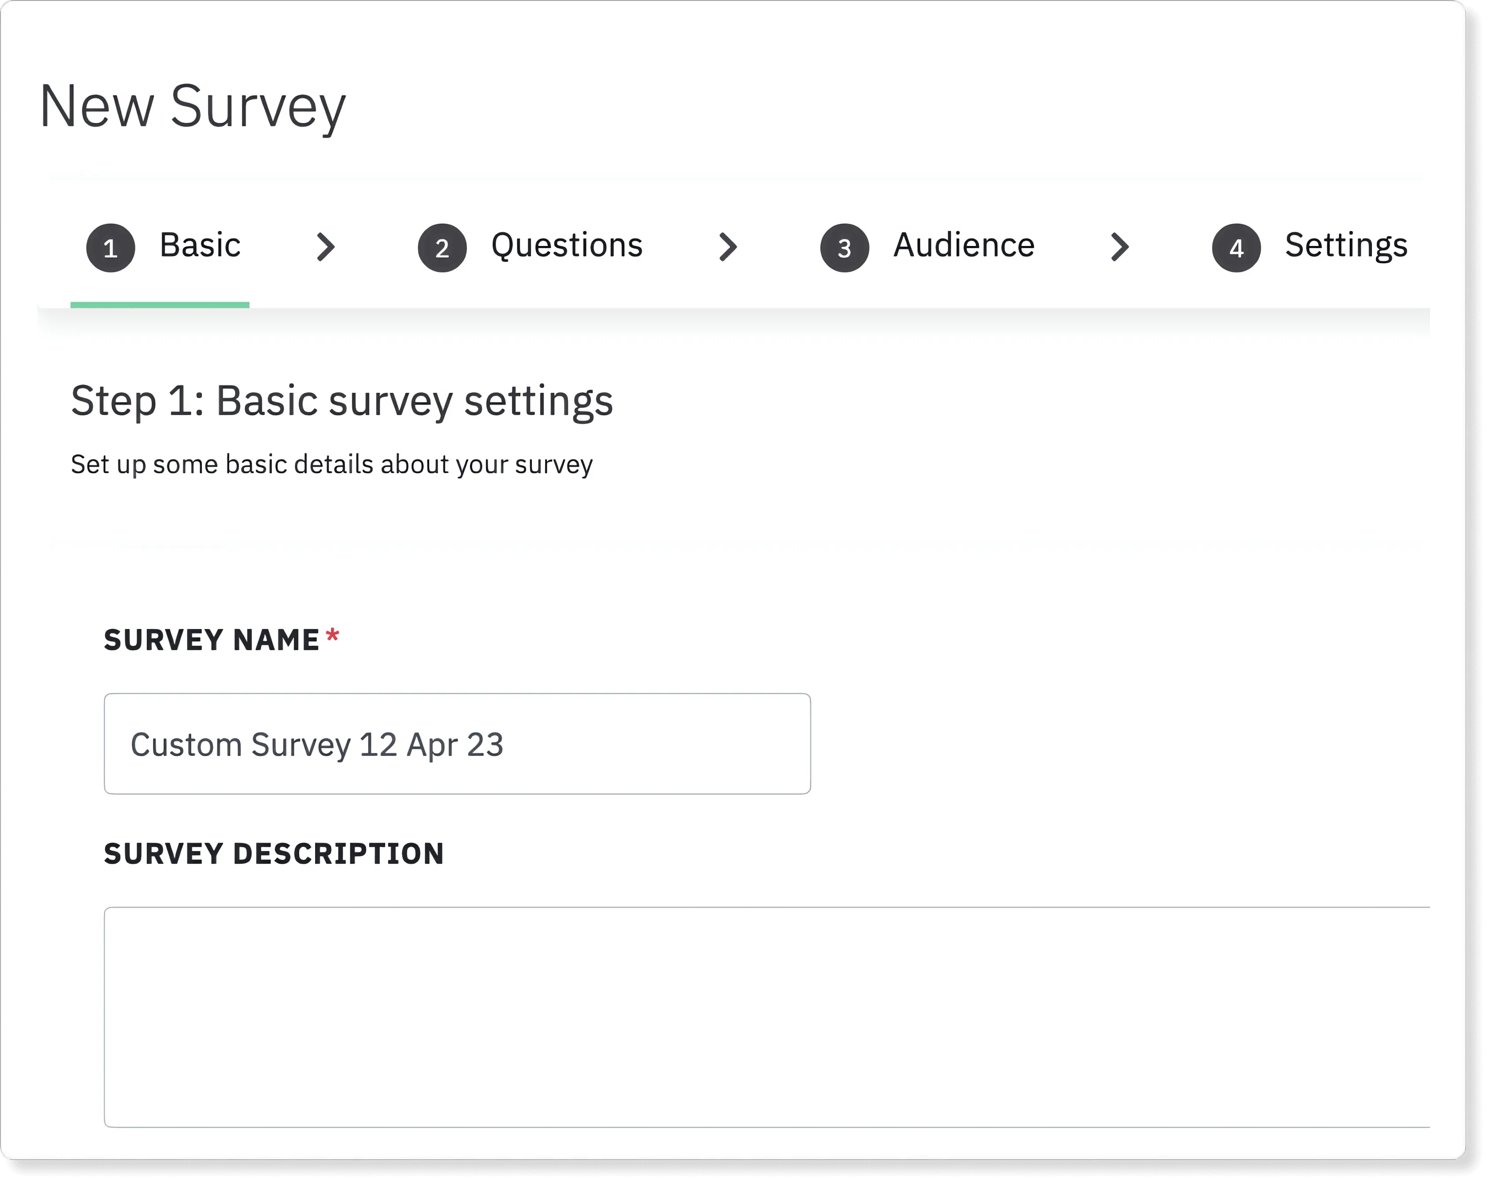Click the chevron arrow after Basic
The image size is (1487, 1181).
pos(326,247)
